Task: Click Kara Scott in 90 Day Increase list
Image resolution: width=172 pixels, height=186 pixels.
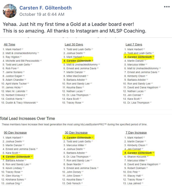Action: click(12, 153)
